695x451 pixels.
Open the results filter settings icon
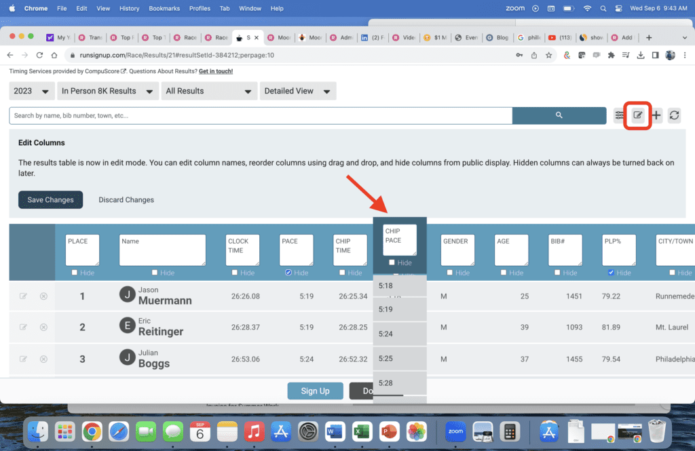point(619,115)
